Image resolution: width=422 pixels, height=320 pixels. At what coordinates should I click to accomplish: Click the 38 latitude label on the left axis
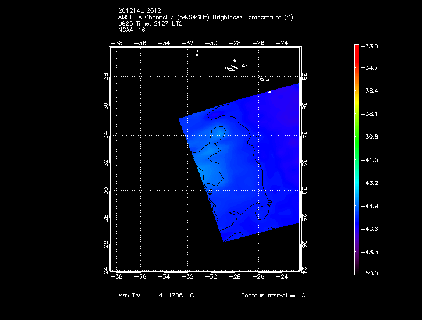105,79
